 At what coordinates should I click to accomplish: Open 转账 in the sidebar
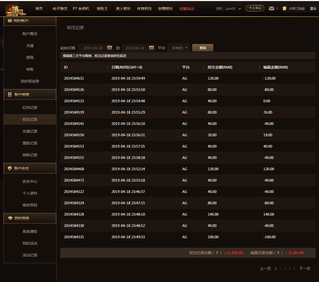30,69
